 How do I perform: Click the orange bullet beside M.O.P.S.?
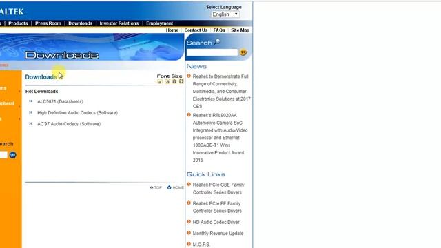[189, 244]
